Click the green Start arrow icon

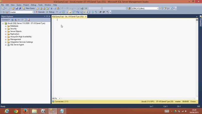(86, 8)
